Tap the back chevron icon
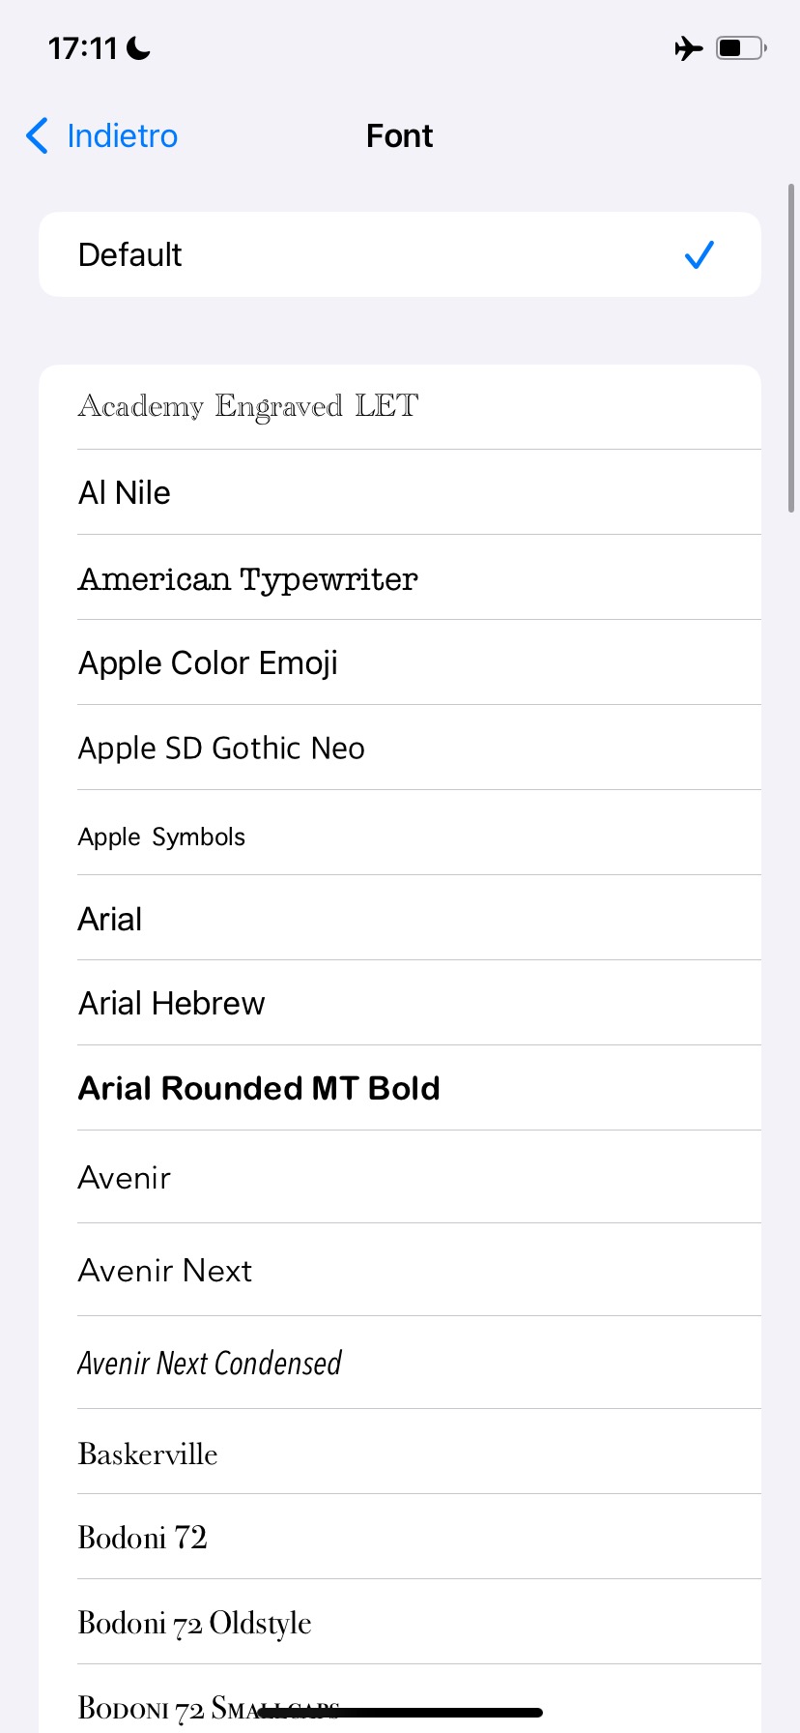 point(38,136)
